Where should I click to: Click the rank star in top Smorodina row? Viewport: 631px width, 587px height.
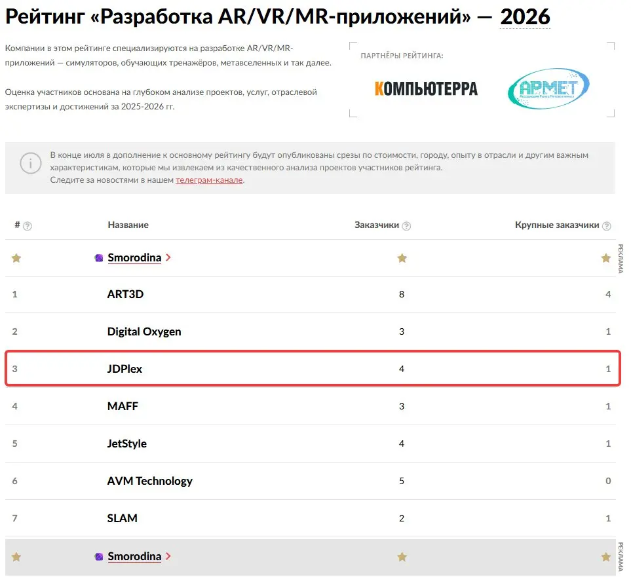[x=16, y=258]
